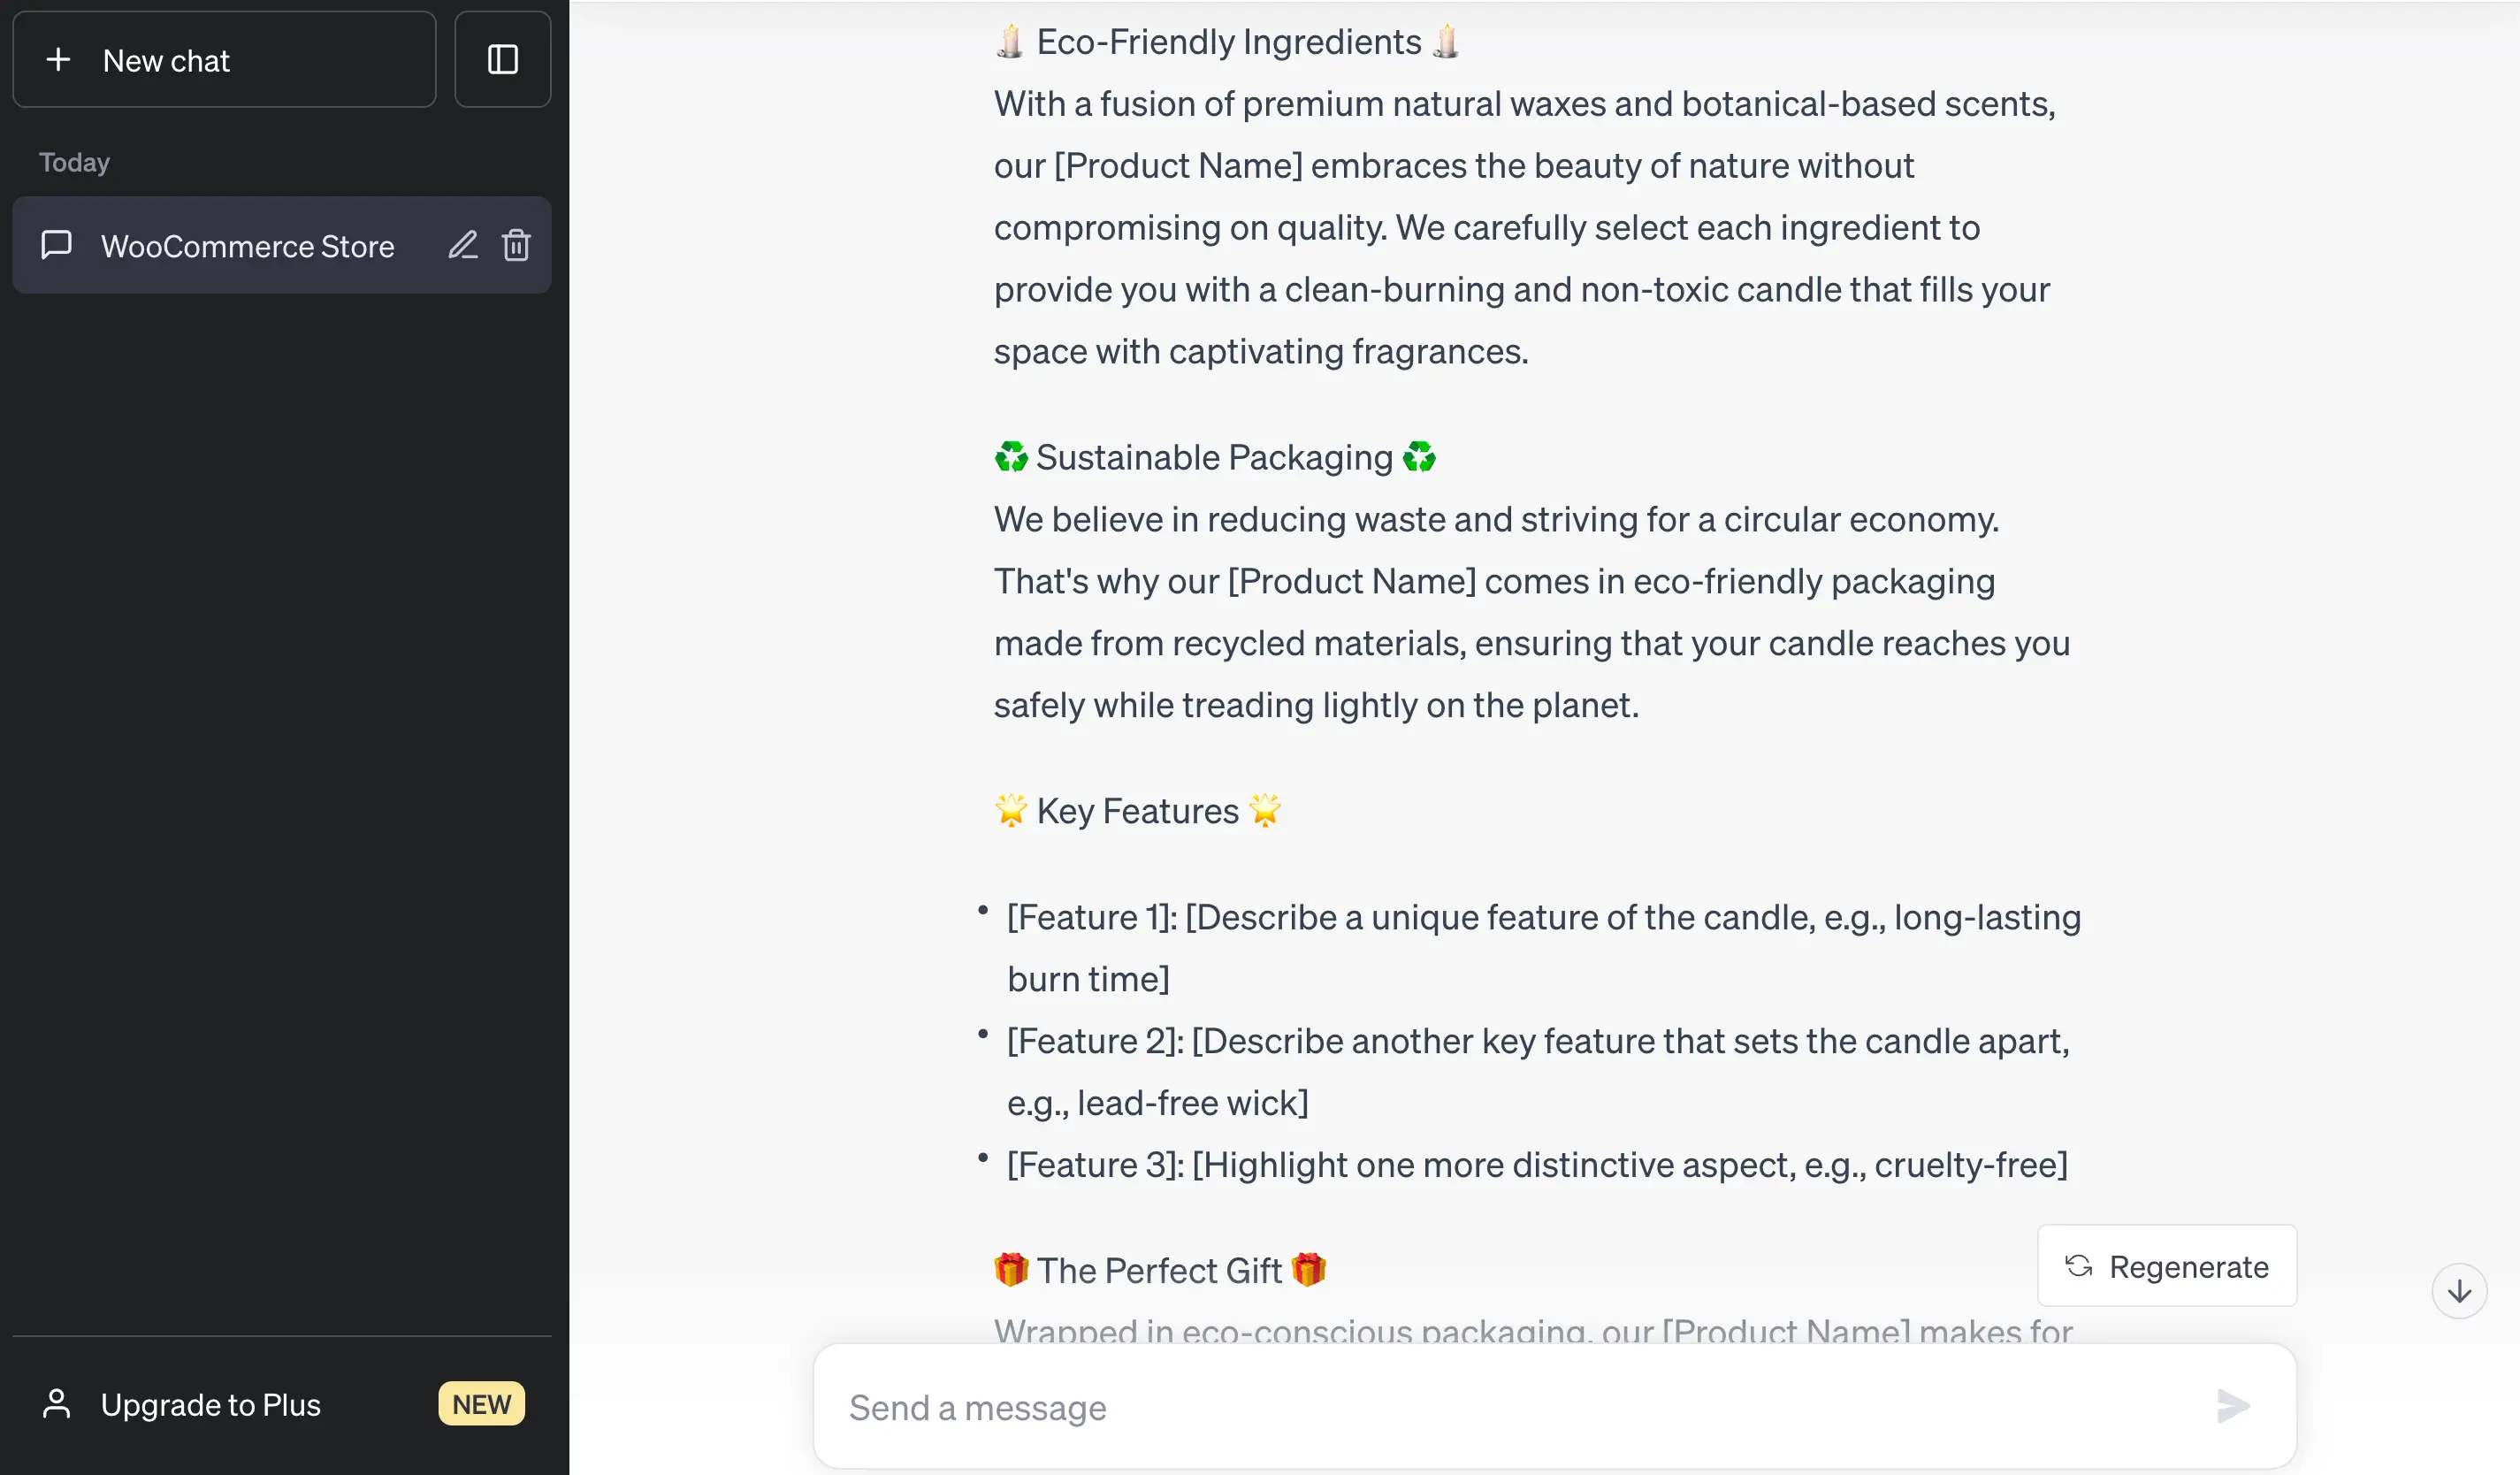2520x1475 pixels.
Task: Select the sustainable packaging section link
Action: click(x=1212, y=455)
